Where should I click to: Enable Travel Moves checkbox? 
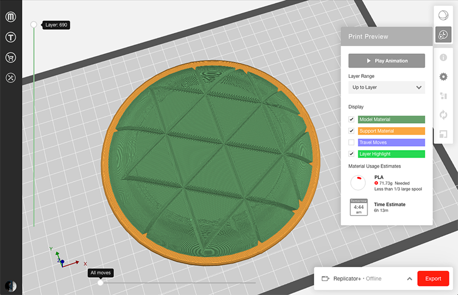[352, 143]
